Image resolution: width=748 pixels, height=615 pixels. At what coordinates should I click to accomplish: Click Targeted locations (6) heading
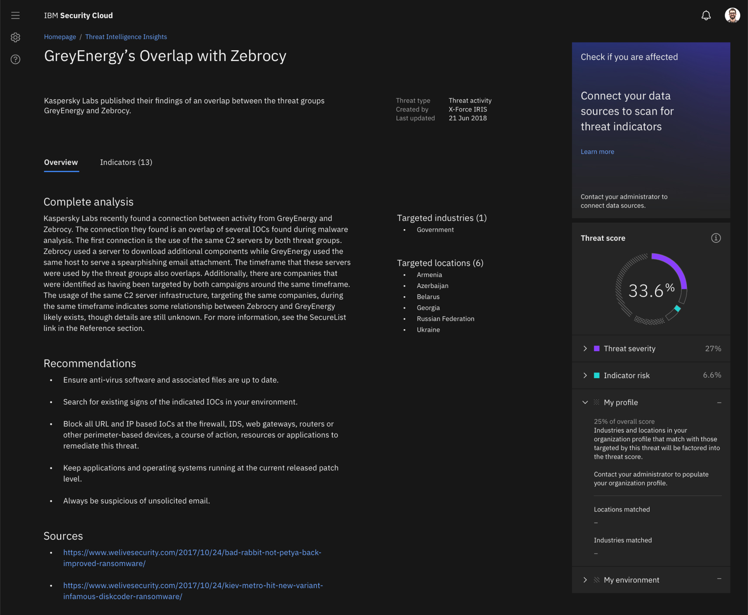tap(440, 263)
